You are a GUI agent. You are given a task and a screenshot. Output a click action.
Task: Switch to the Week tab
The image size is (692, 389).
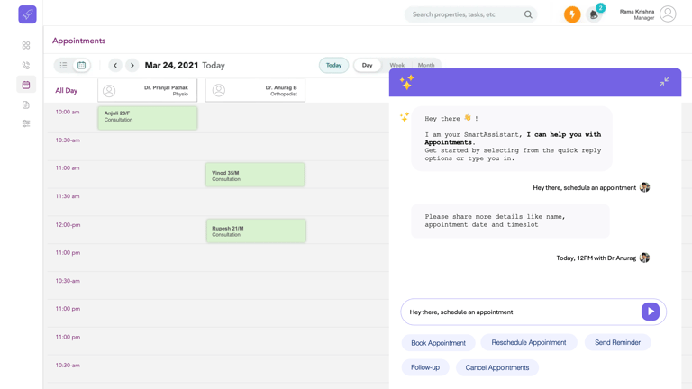[x=396, y=65]
